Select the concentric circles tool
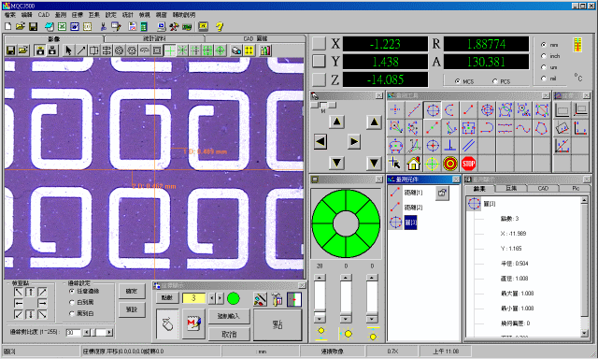The width and height of the screenshot is (598, 359). point(487,110)
